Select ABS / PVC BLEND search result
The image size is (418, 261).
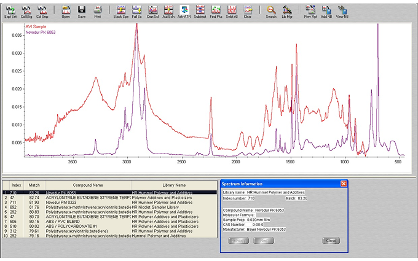coord(61,222)
